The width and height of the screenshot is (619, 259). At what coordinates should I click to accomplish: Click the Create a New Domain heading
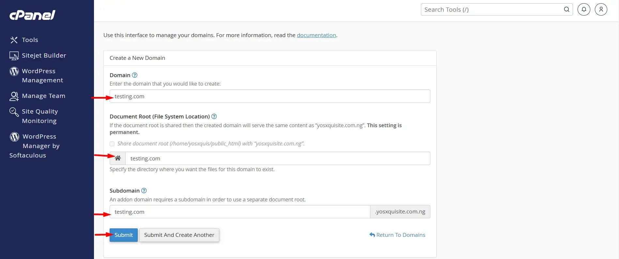(137, 58)
